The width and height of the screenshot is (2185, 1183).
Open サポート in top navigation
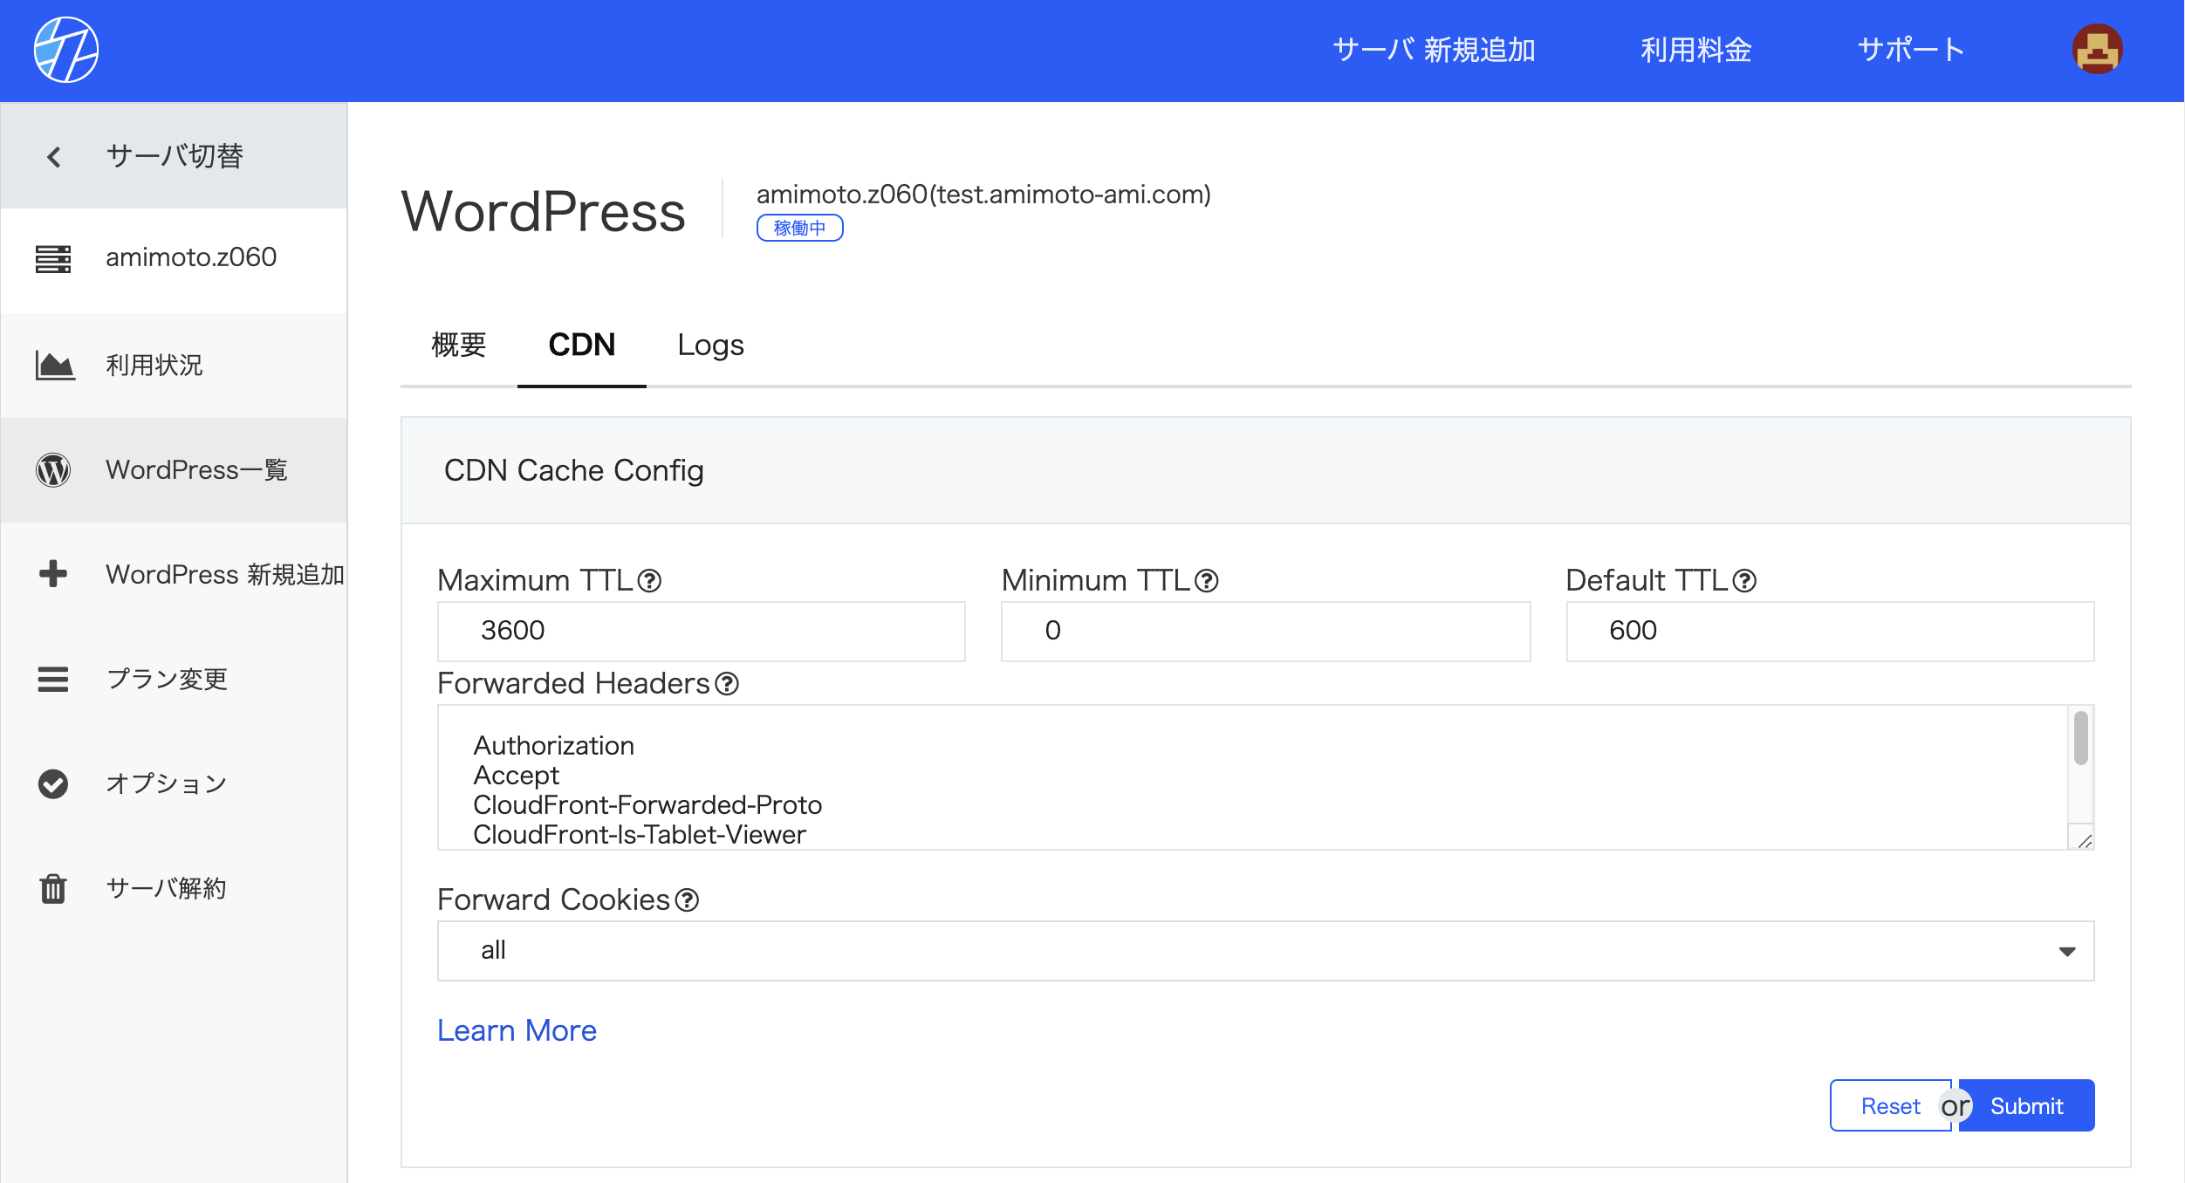1911,51
